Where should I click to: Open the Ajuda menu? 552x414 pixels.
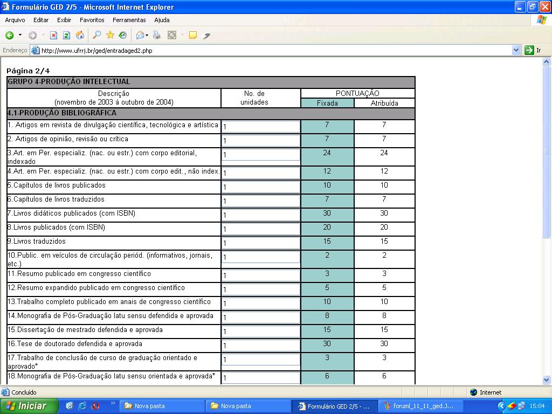pos(162,20)
